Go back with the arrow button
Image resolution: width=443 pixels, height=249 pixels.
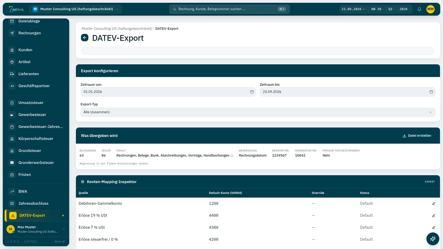pos(85,38)
